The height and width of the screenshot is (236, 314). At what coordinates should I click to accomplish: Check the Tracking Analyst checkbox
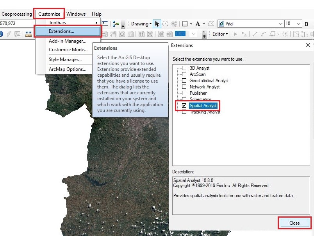coord(184,112)
